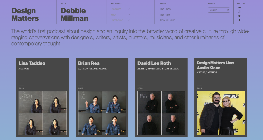Screen dimensions: 263x140
Task: Open The Host page
Action: pos(165,15)
